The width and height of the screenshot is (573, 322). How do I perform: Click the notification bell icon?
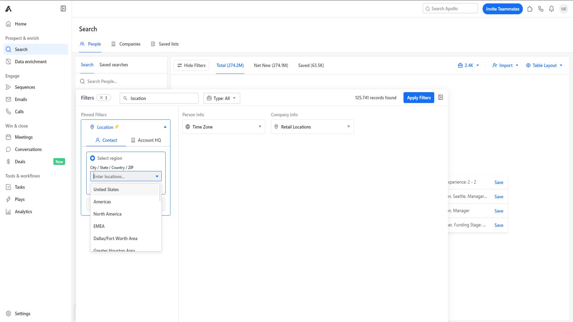[551, 9]
